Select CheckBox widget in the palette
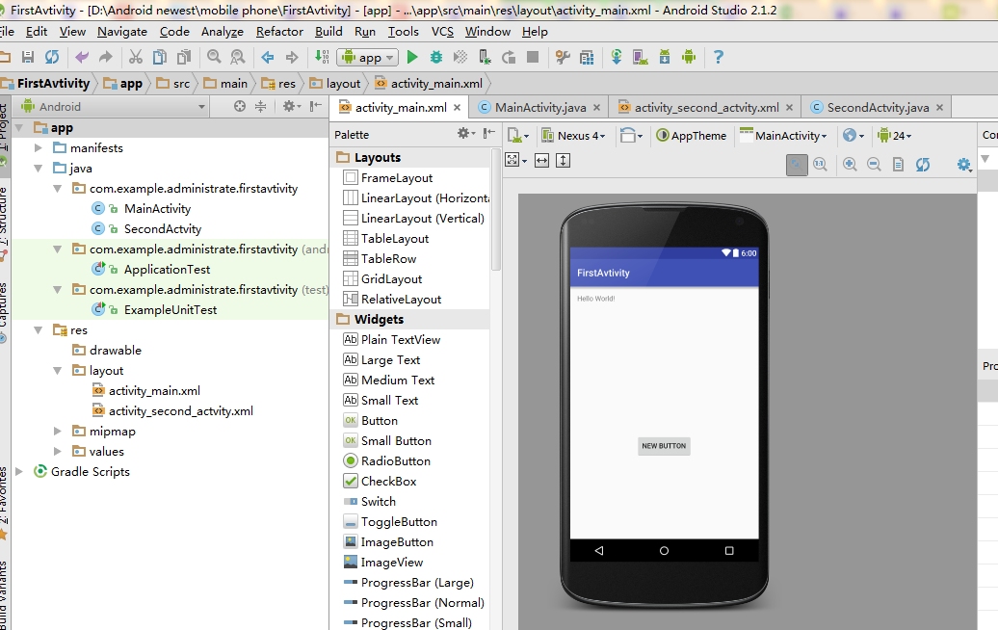998x630 pixels. point(388,482)
